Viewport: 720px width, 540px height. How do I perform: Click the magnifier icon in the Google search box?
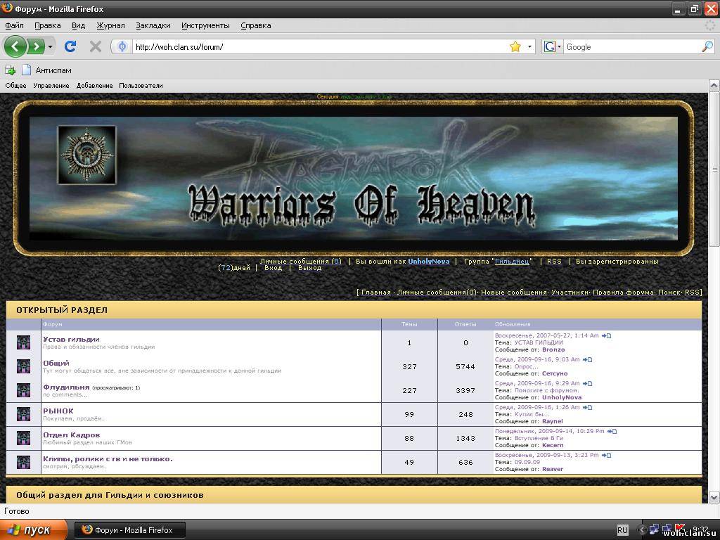point(707,46)
